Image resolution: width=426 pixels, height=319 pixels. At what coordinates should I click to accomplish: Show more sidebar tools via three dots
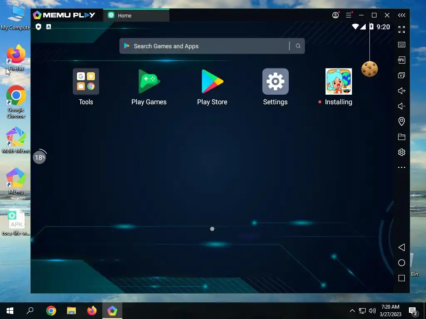pyautogui.click(x=401, y=167)
